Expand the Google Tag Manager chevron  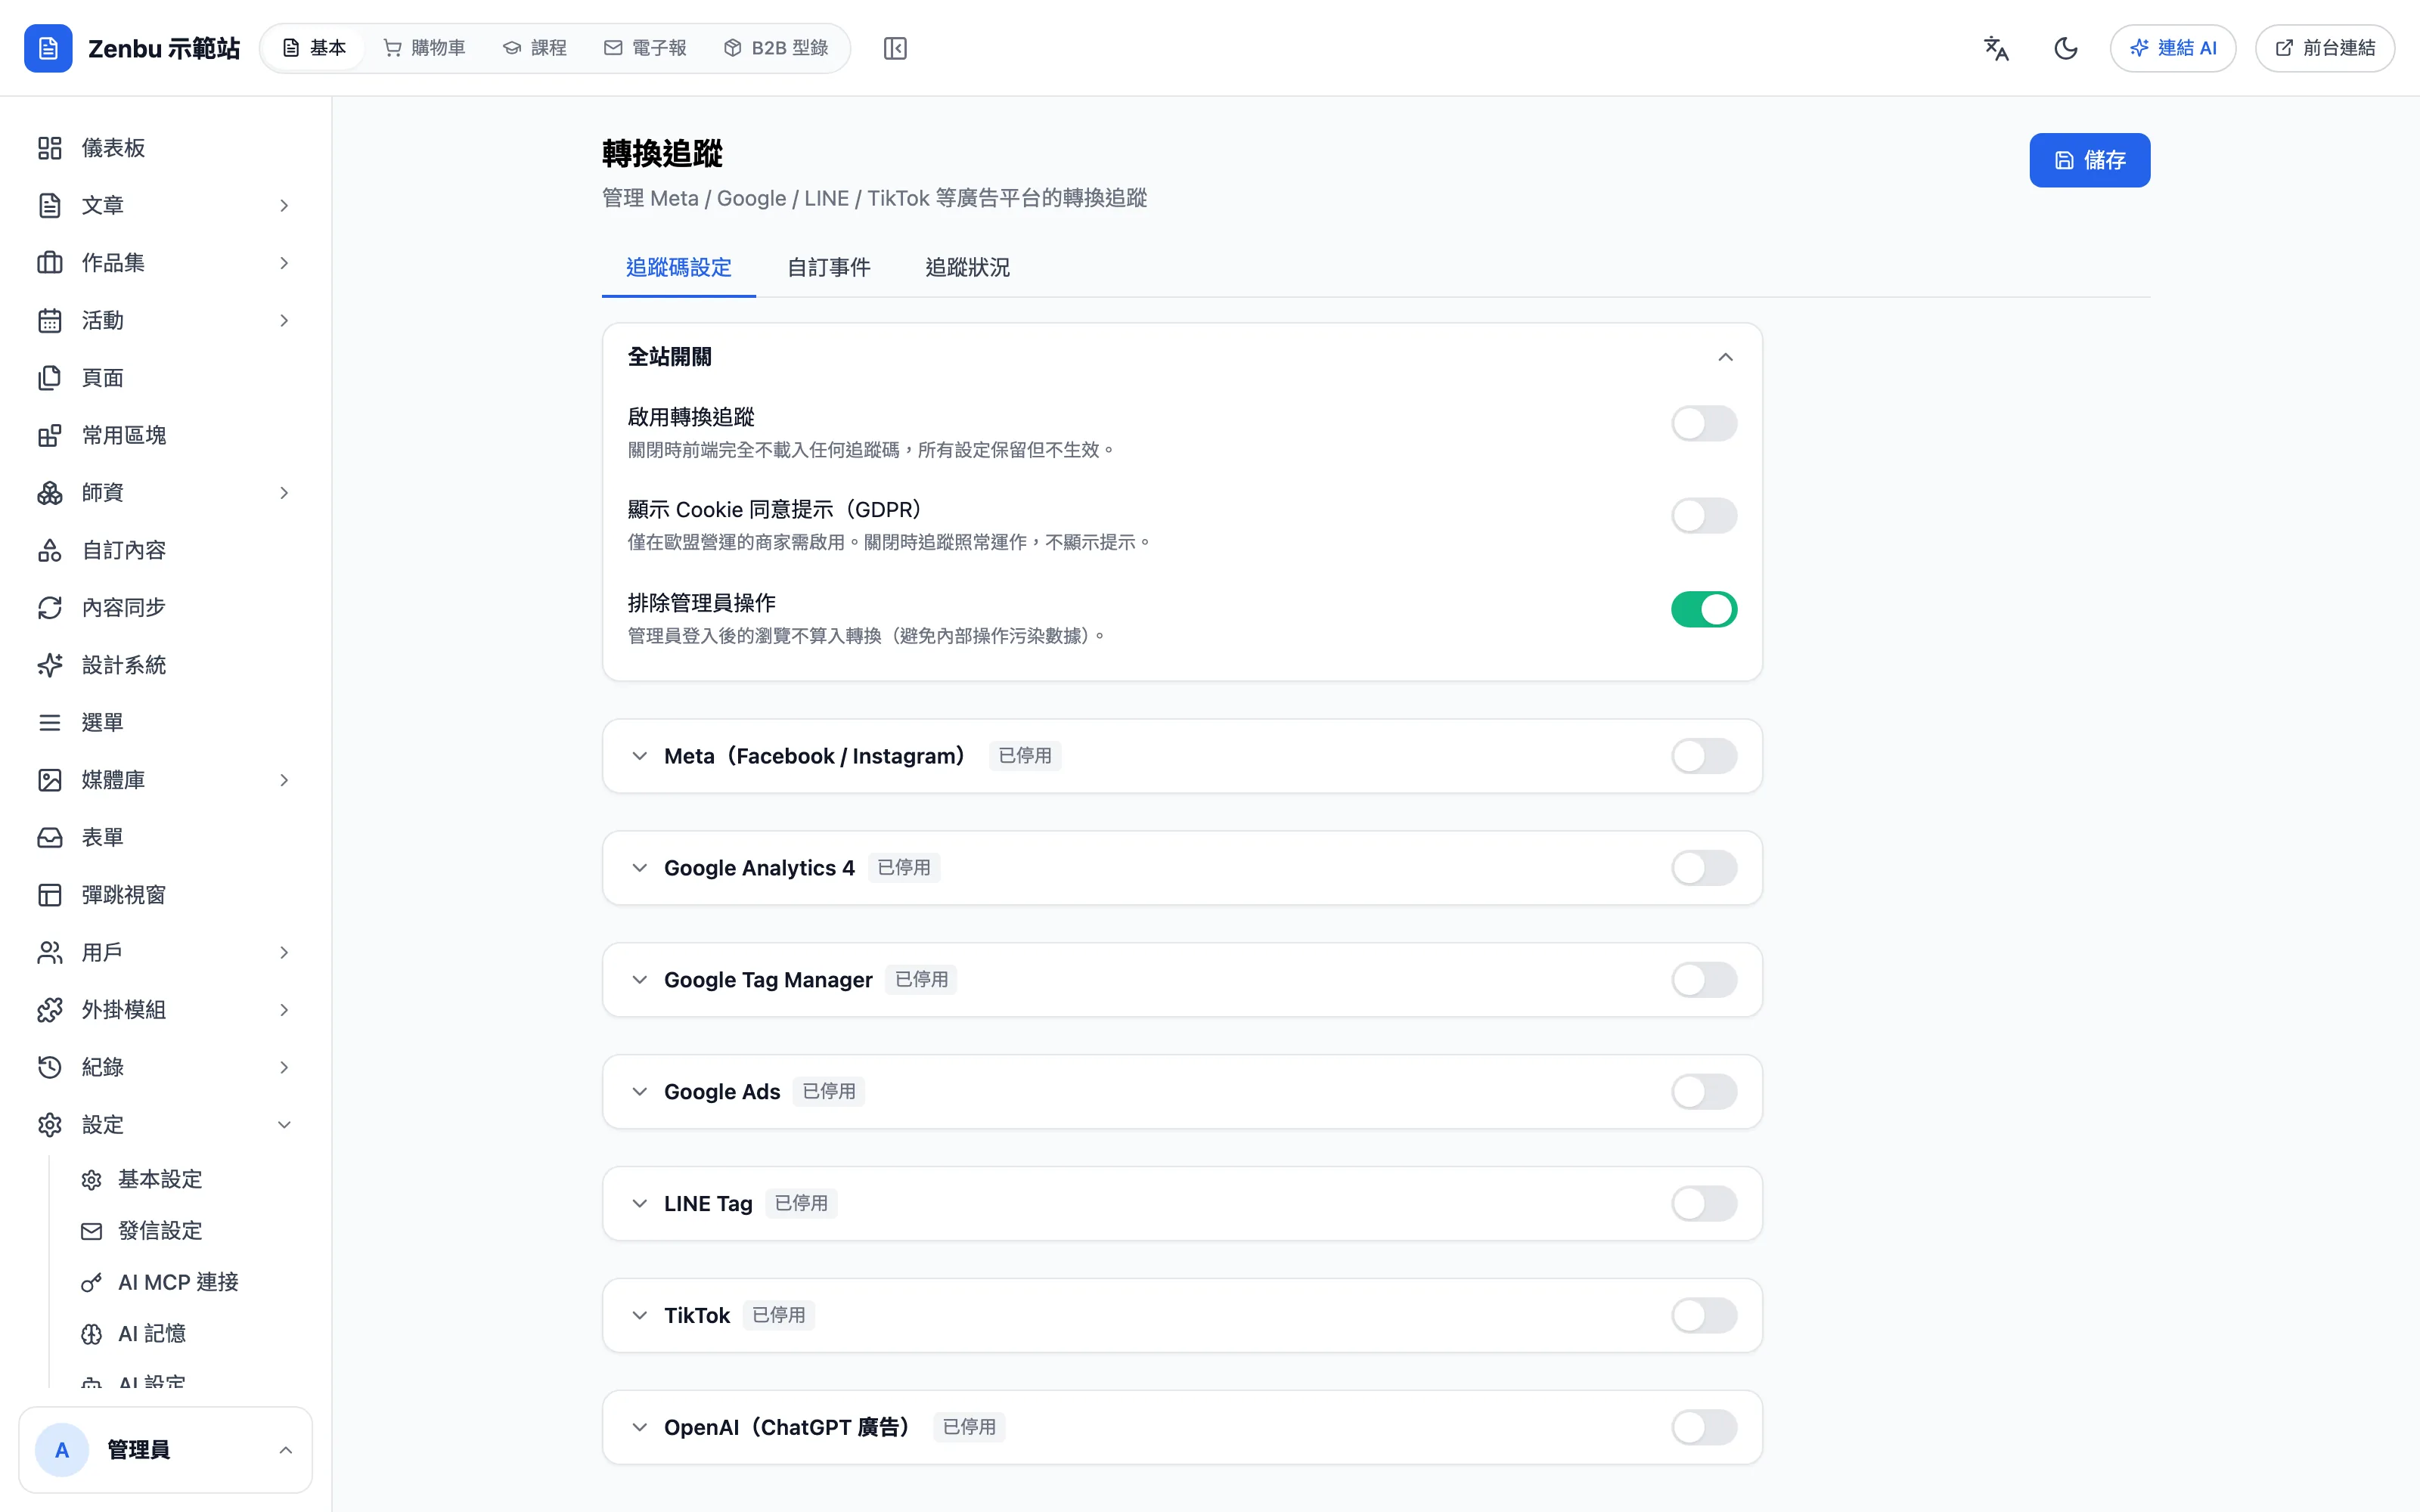pos(640,980)
